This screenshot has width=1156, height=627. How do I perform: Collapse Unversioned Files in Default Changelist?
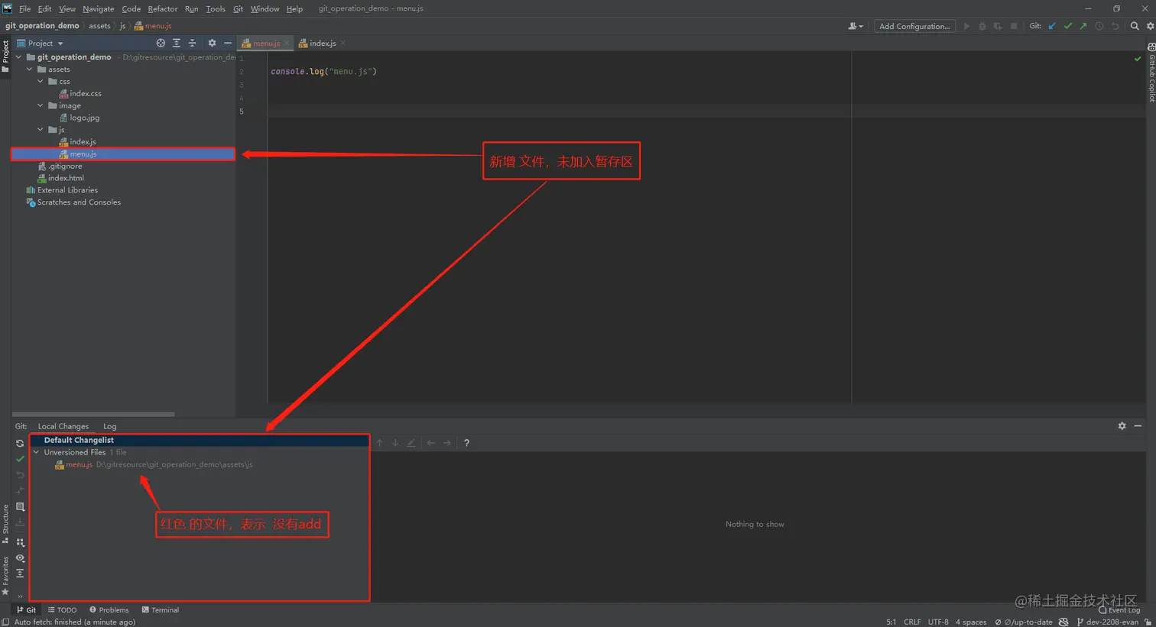tap(35, 452)
